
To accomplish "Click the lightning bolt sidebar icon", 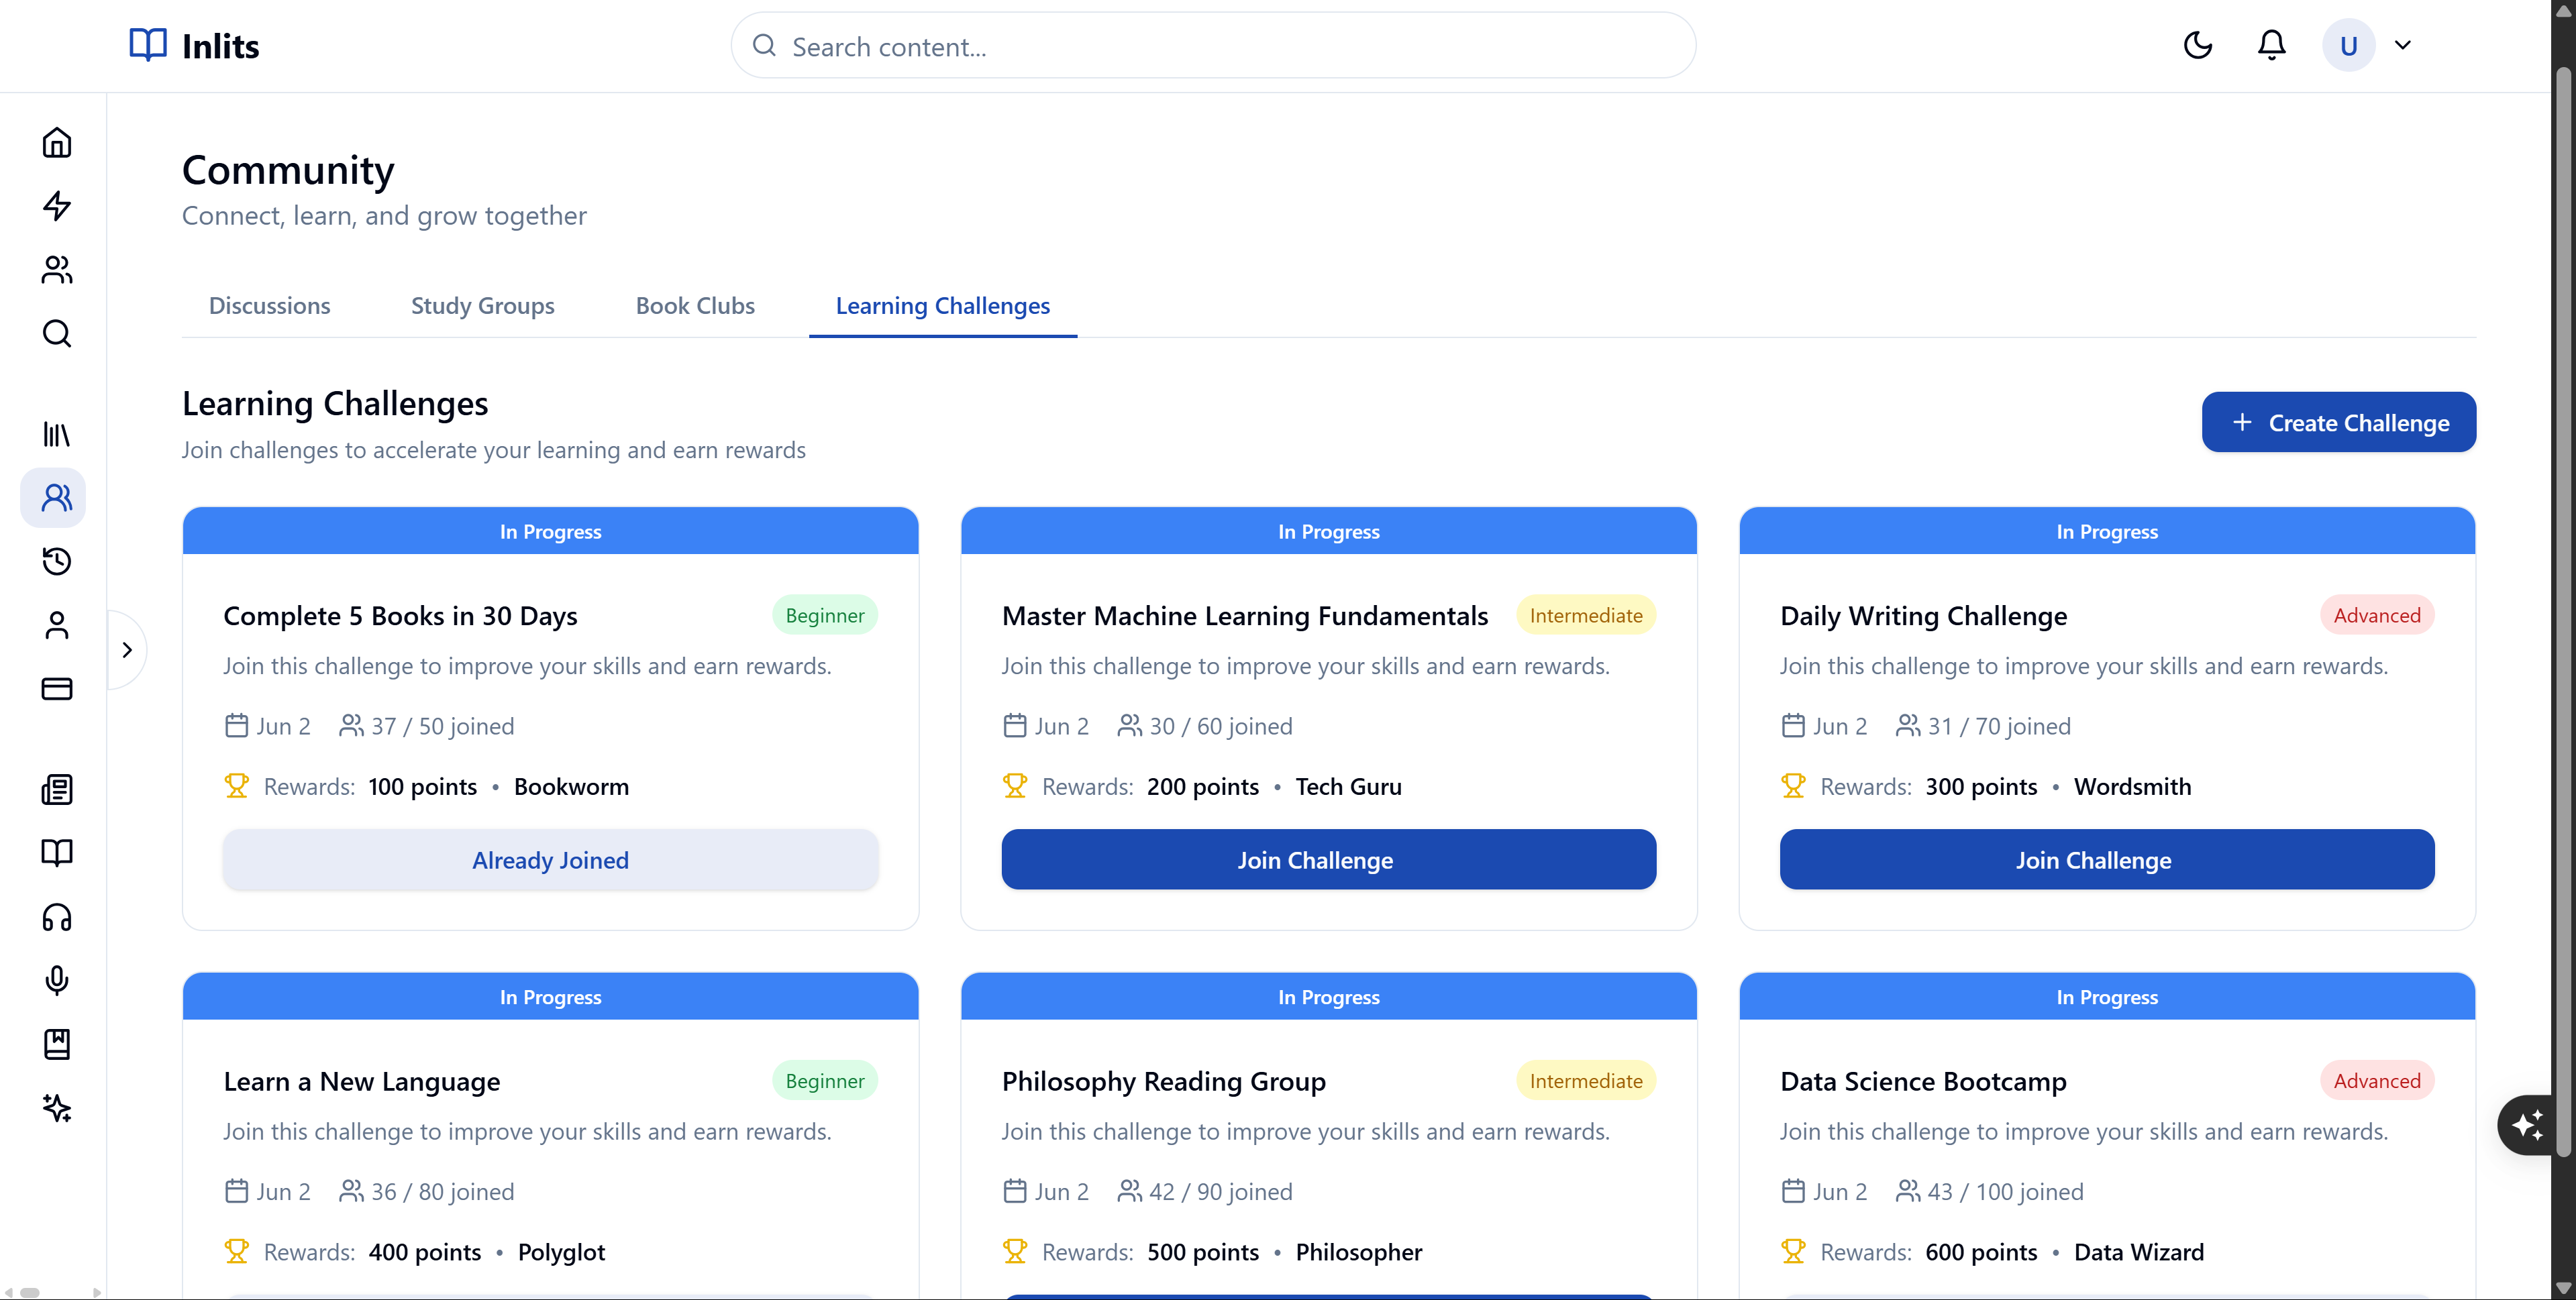I will tap(57, 206).
